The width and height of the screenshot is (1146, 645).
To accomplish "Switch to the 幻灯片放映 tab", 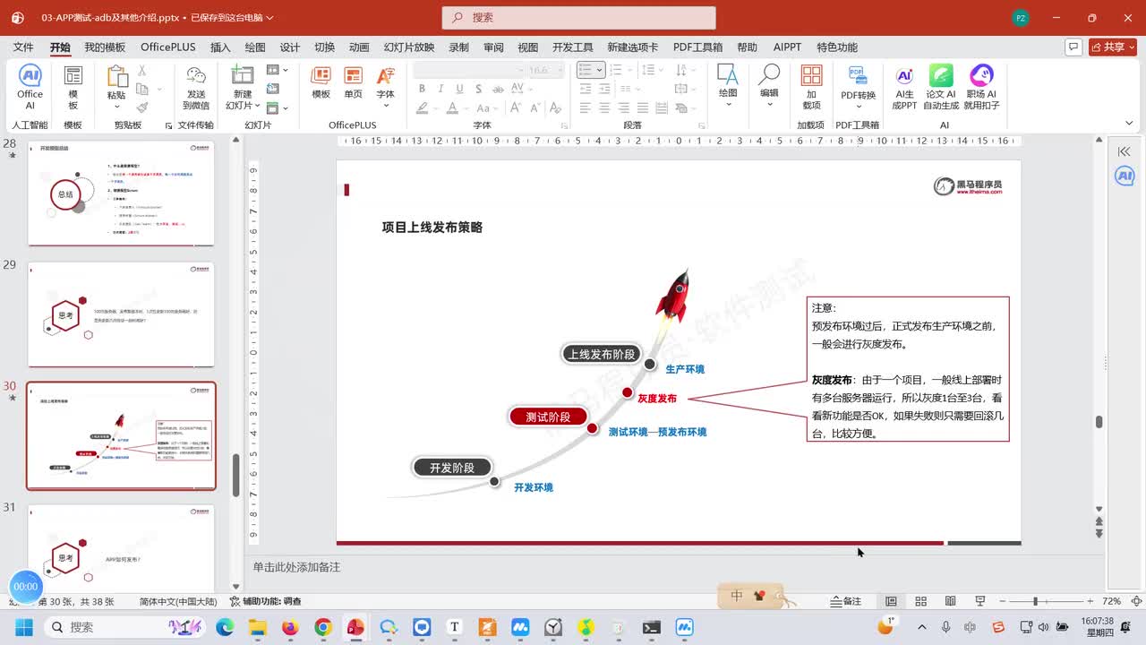I will tap(409, 47).
